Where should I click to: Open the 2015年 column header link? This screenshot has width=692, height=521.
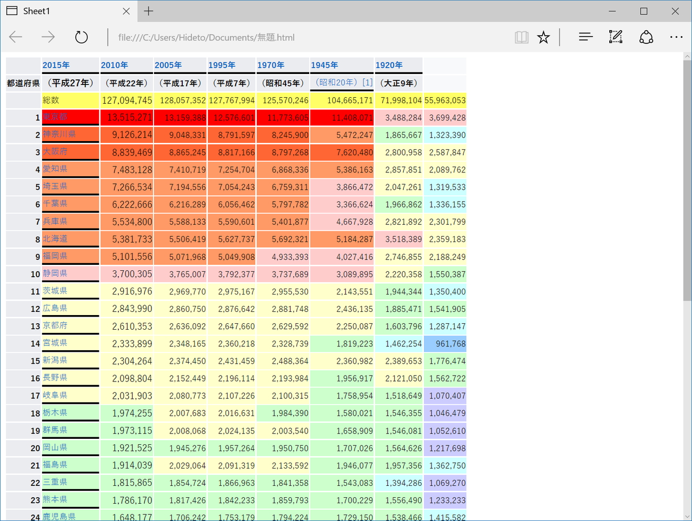coord(56,65)
